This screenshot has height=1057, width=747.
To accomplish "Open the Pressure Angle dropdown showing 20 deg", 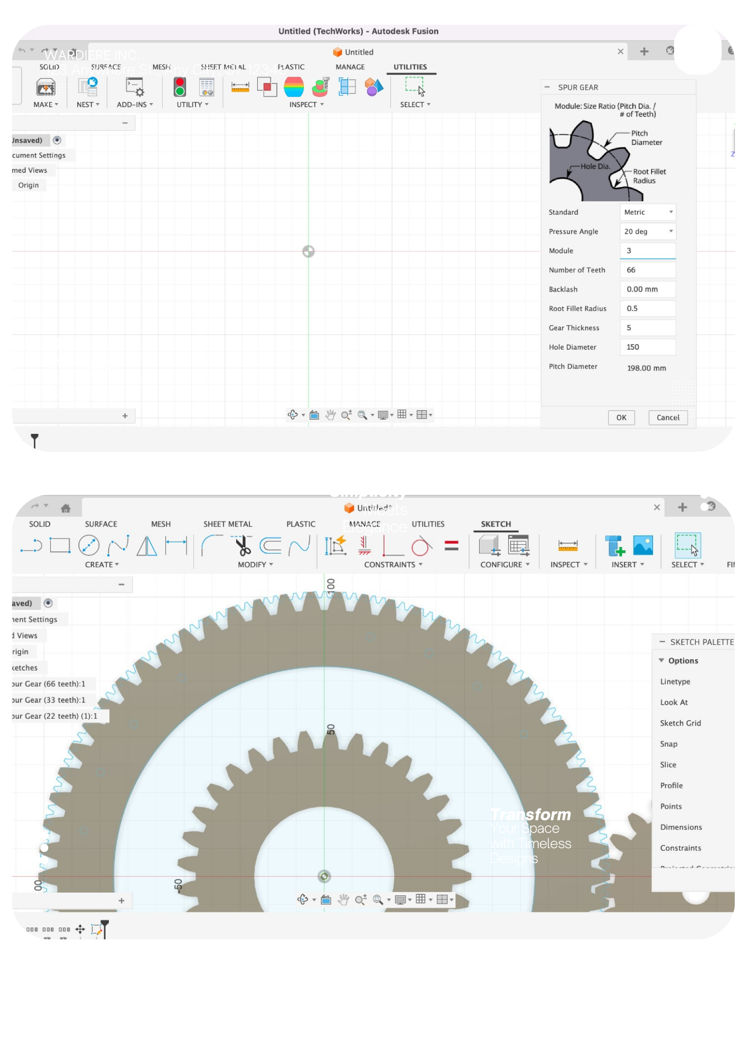I will click(x=648, y=231).
